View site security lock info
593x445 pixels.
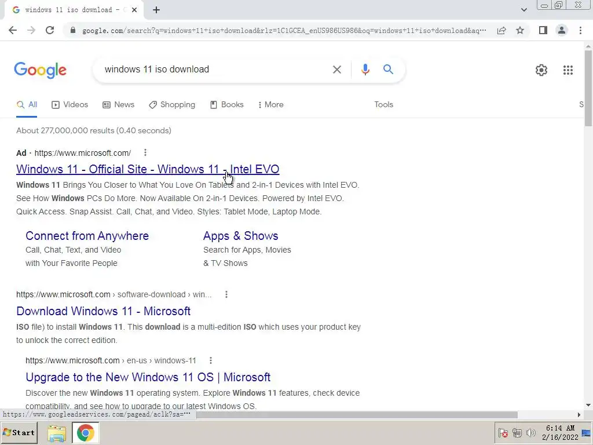pos(73,30)
